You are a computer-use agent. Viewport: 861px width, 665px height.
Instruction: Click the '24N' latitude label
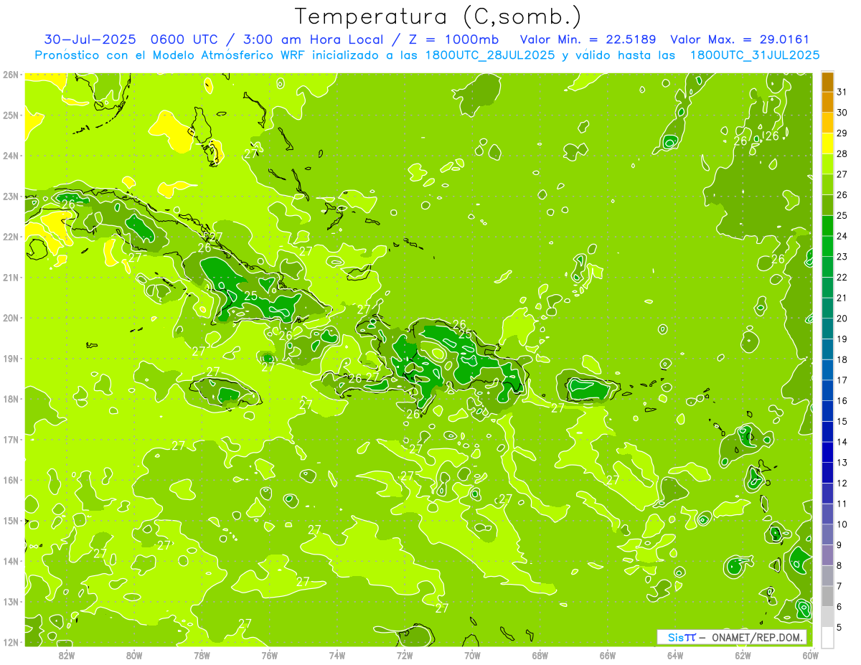11,156
